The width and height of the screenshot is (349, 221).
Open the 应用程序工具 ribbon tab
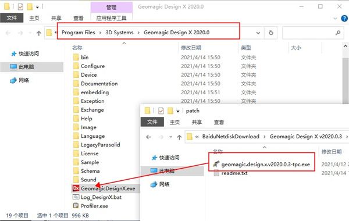point(111,18)
